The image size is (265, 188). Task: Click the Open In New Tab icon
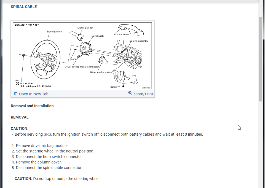[x=16, y=94]
